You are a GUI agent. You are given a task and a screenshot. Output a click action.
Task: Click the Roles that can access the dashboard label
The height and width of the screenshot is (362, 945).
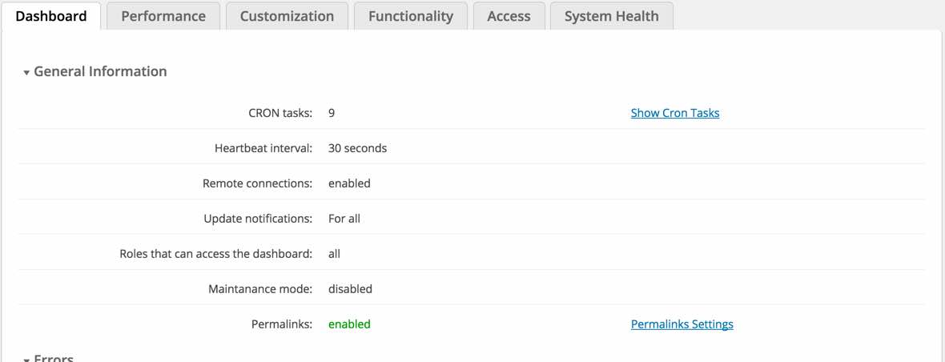pos(215,254)
